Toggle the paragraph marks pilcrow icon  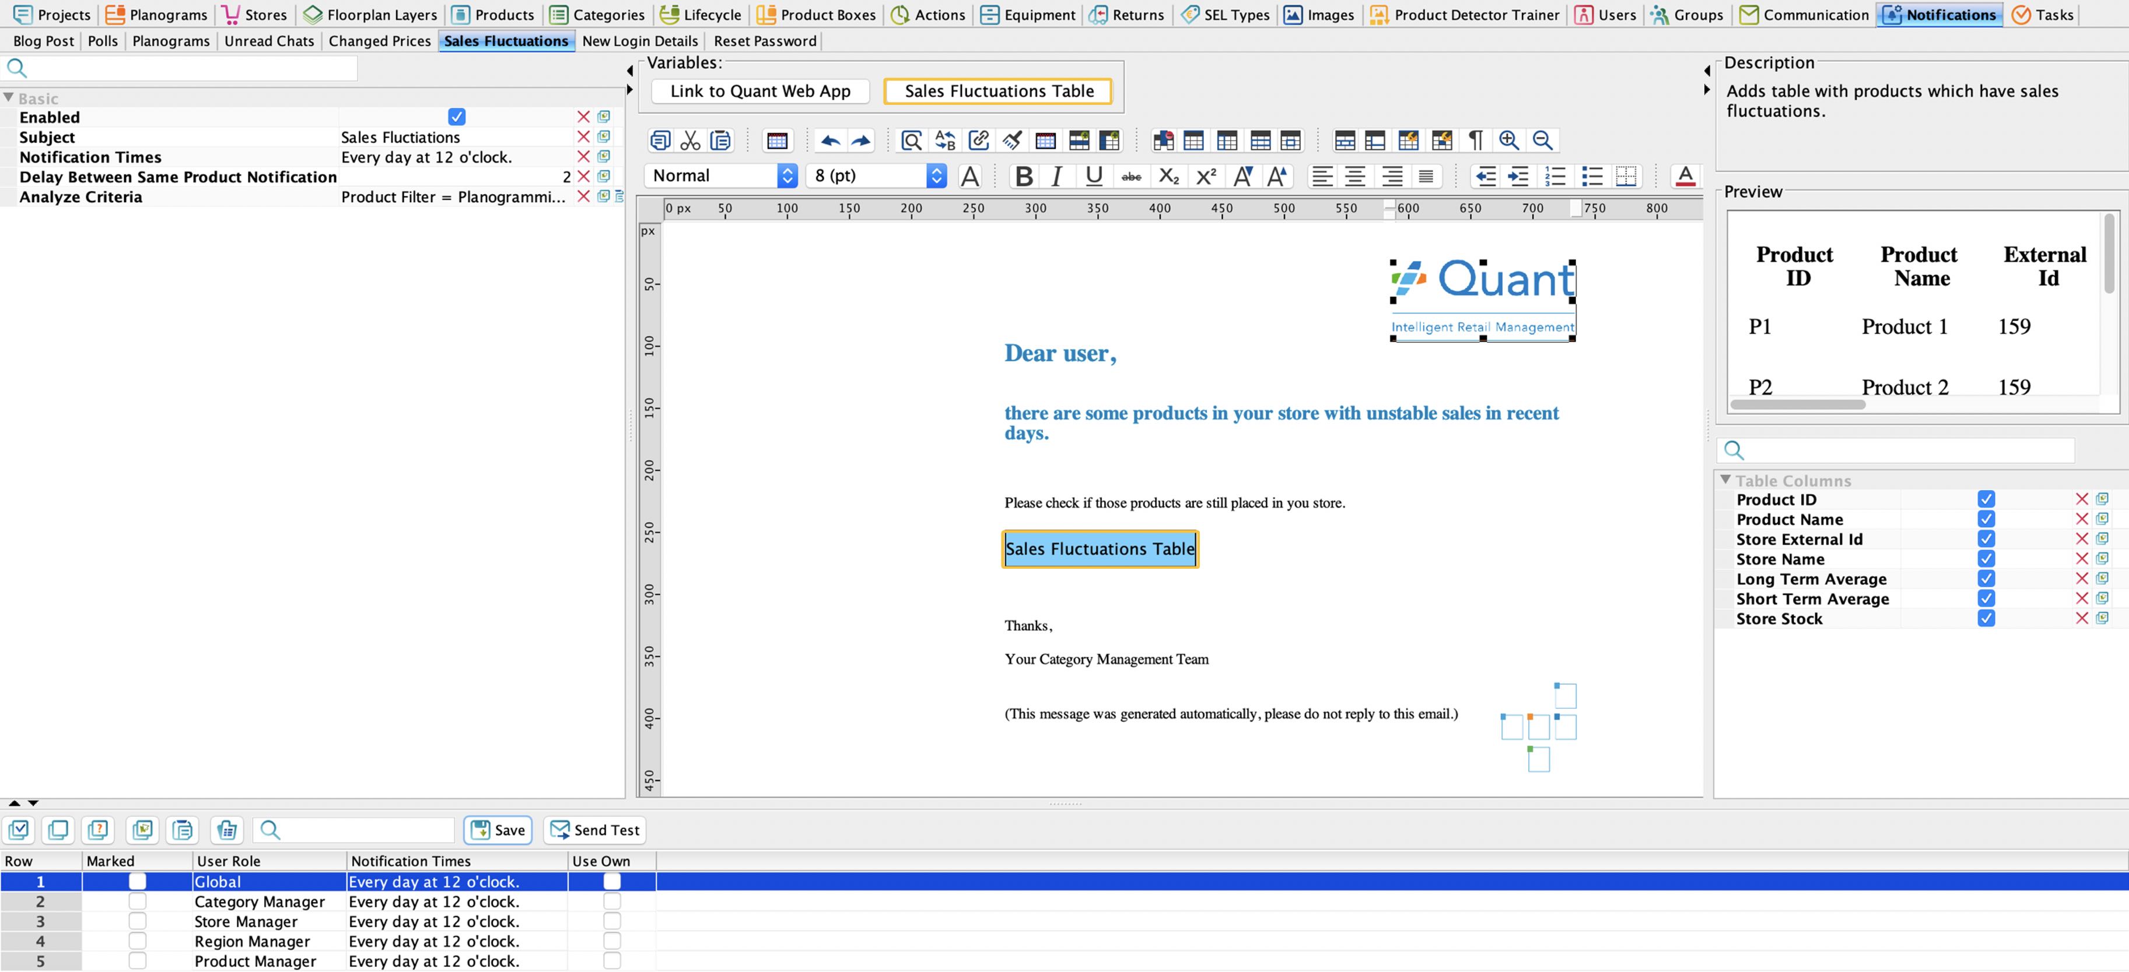click(x=1475, y=140)
